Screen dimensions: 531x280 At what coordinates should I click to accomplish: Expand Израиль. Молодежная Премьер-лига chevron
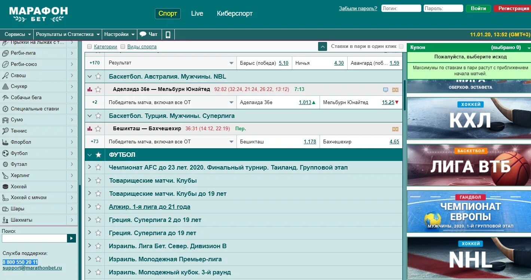(x=89, y=259)
